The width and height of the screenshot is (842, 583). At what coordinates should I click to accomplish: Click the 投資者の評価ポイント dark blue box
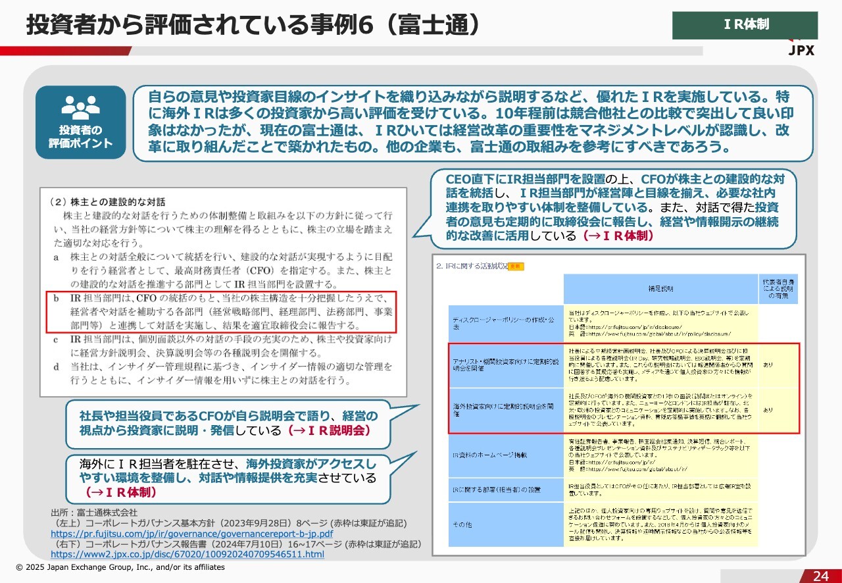(80, 123)
